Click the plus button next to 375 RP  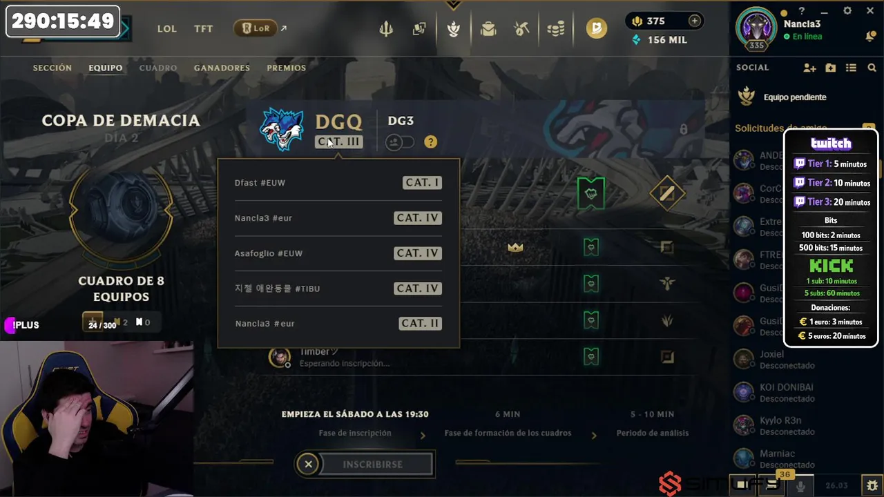[x=694, y=21]
